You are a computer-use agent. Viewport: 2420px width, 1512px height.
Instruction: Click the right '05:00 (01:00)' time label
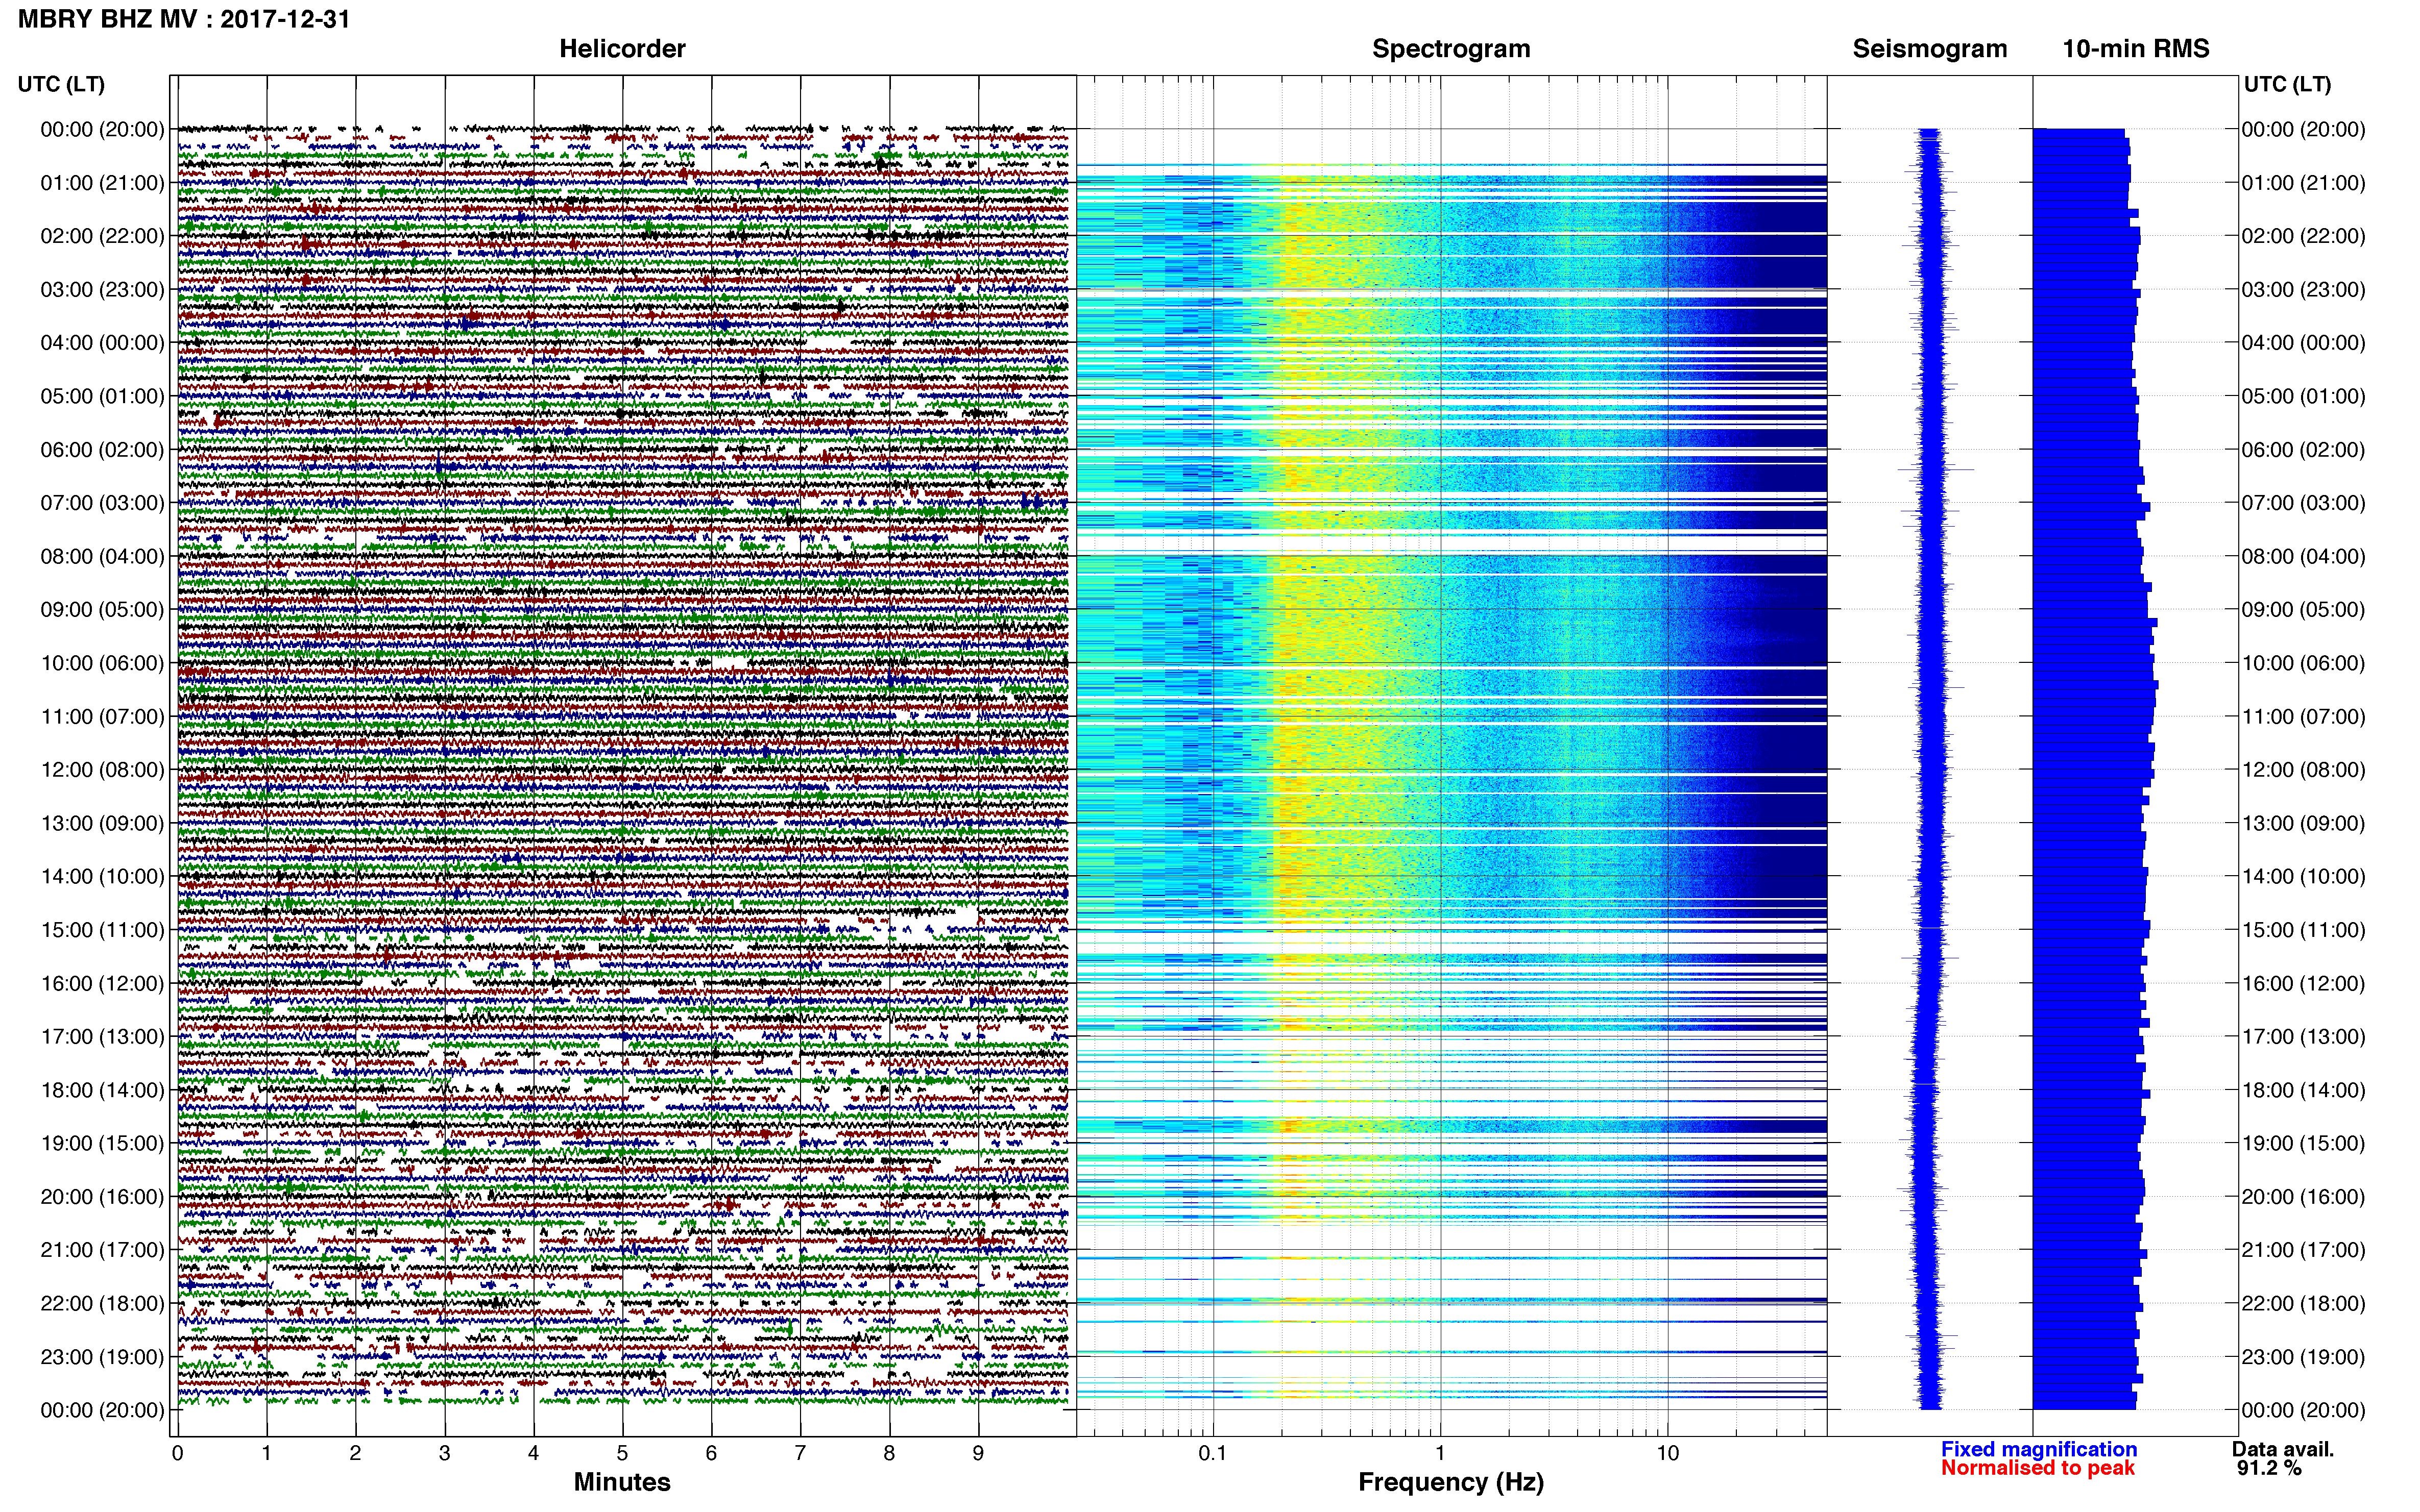pos(2303,396)
